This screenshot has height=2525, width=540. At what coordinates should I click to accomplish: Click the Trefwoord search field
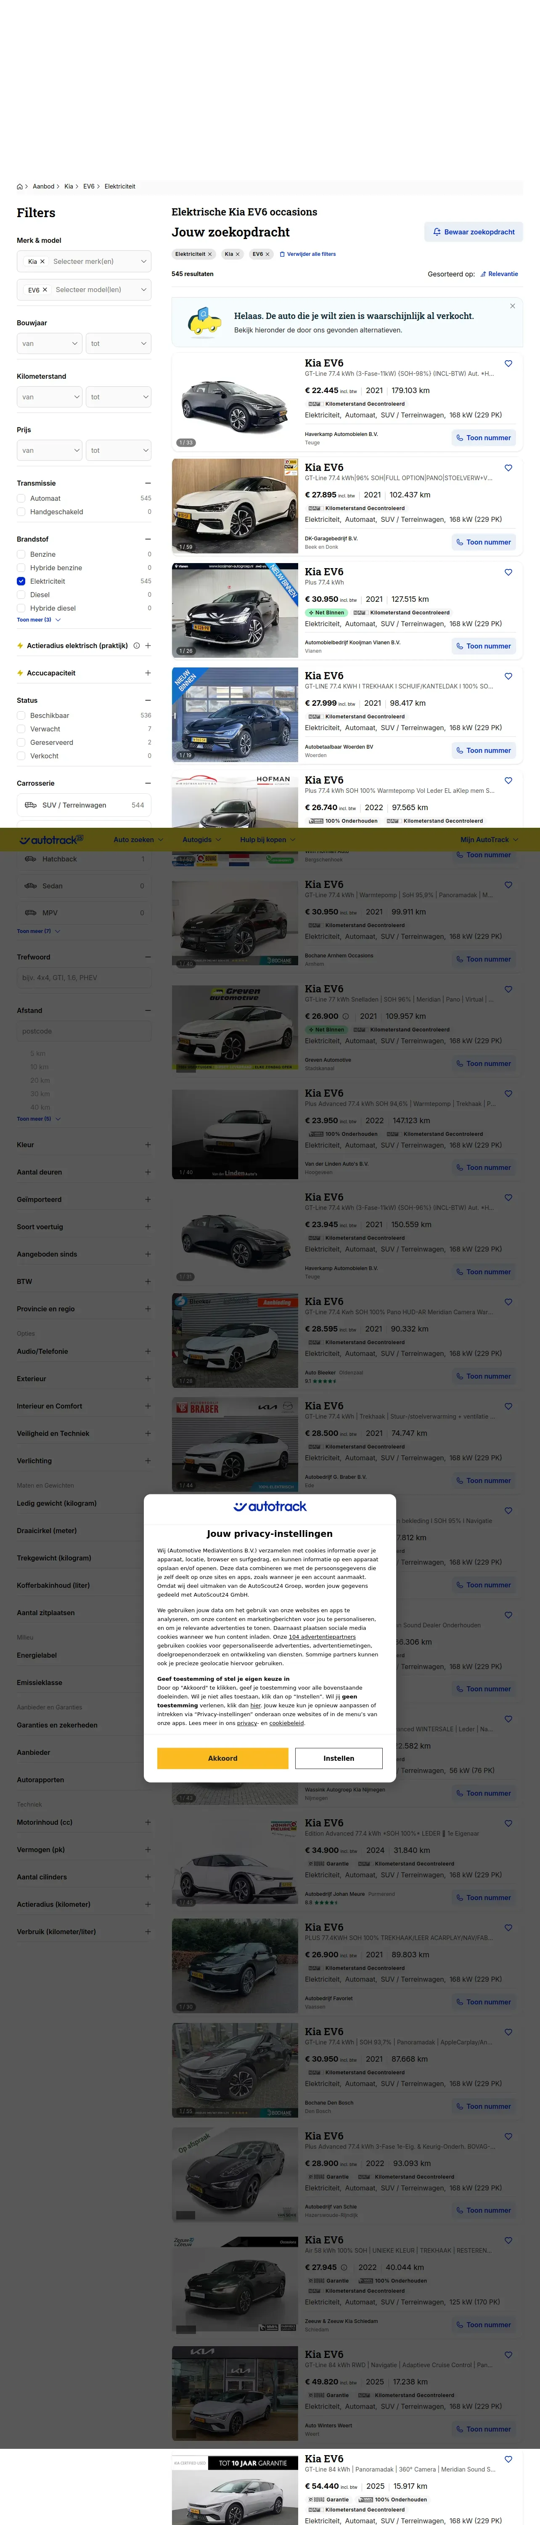(84, 977)
